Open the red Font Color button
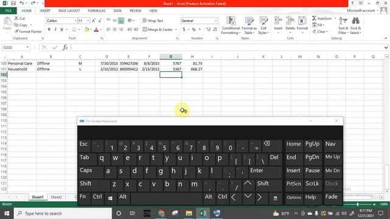The image size is (390, 219). [x=96, y=30]
